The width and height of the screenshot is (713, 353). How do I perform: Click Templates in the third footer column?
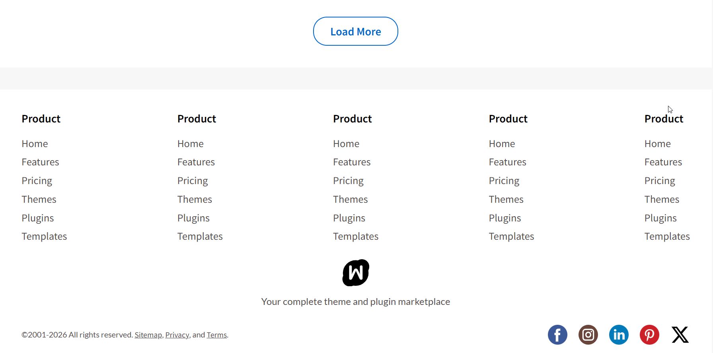tap(355, 237)
